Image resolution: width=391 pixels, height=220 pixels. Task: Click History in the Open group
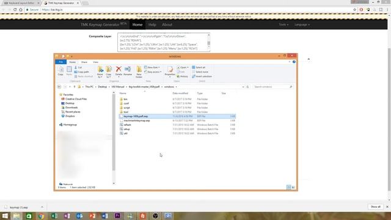coord(182,76)
